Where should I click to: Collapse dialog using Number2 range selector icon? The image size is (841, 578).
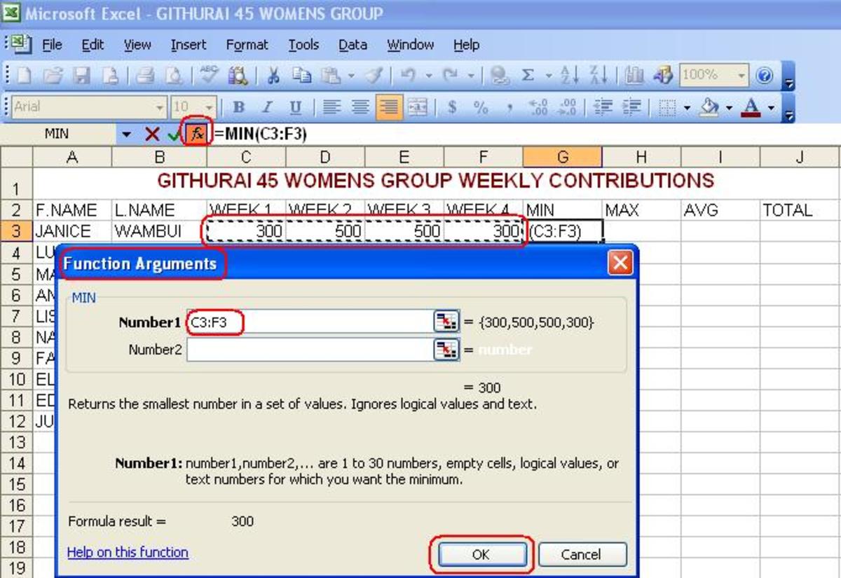click(446, 350)
